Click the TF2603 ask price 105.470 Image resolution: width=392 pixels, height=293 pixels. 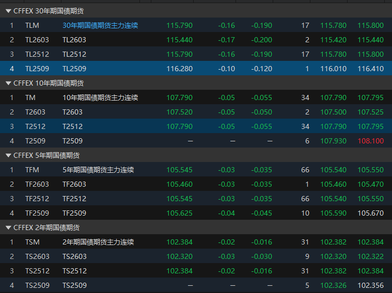370,184
